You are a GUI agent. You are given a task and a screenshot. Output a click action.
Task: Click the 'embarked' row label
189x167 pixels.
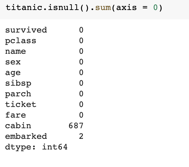pyautogui.click(x=26, y=136)
